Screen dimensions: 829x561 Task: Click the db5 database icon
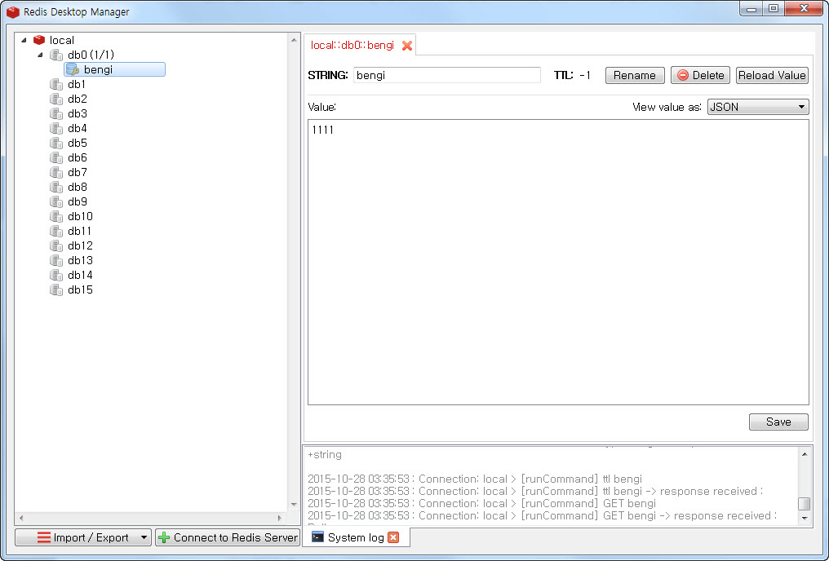[55, 143]
